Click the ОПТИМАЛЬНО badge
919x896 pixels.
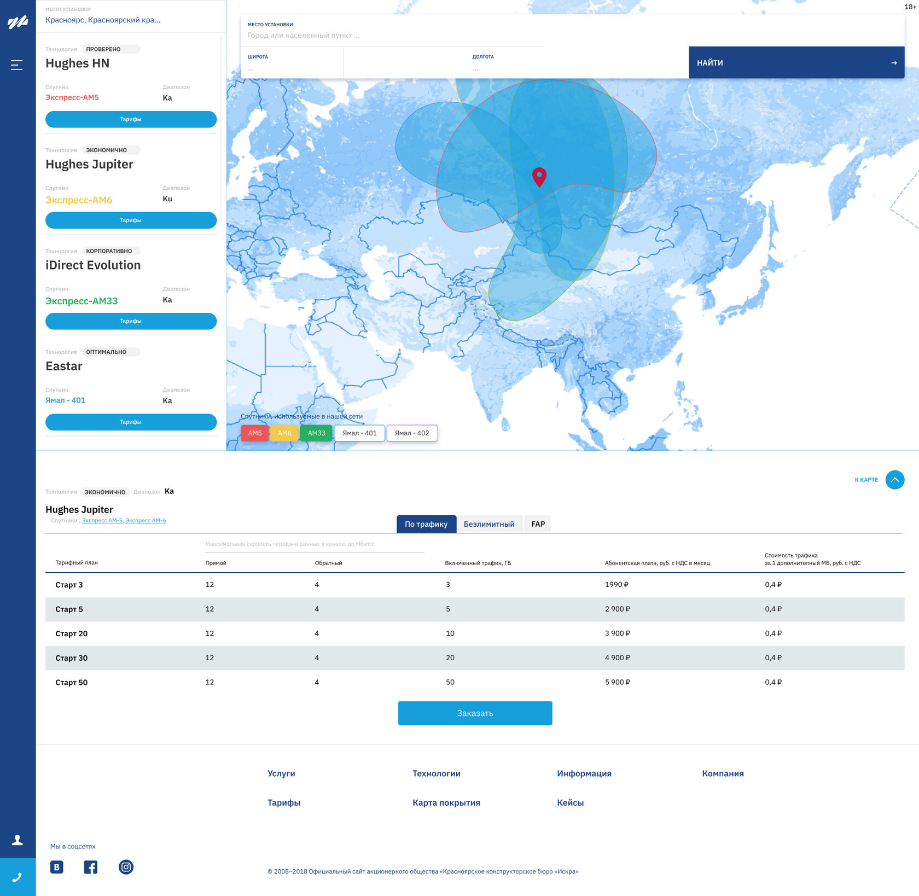click(111, 352)
